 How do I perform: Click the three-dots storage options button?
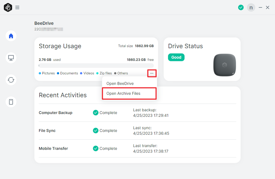point(152,73)
